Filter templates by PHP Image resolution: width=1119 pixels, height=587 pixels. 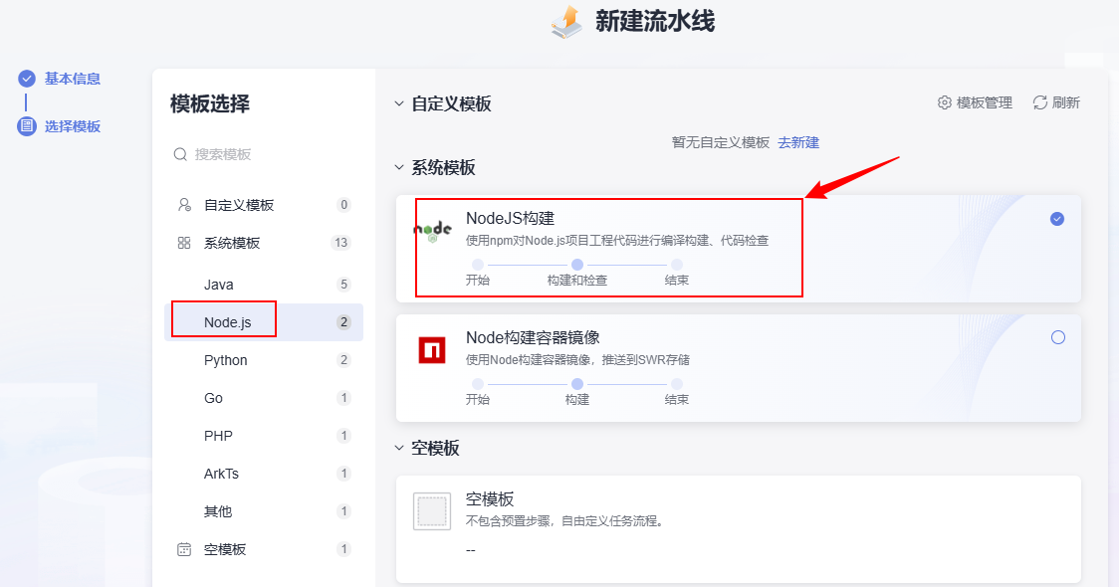264,436
